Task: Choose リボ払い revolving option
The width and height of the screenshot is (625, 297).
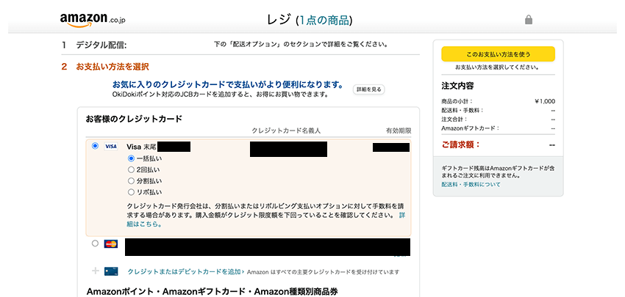Action: [131, 192]
